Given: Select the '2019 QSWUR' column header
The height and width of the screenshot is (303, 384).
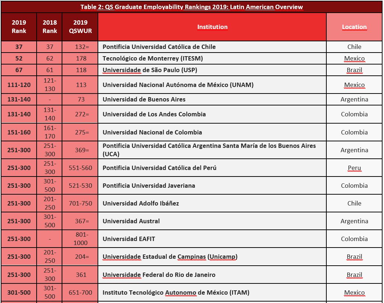Looking at the screenshot, I should click(x=80, y=27).
